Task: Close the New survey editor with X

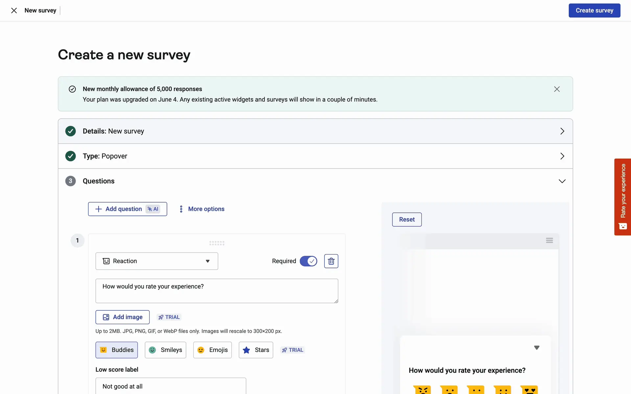Action: (14, 11)
